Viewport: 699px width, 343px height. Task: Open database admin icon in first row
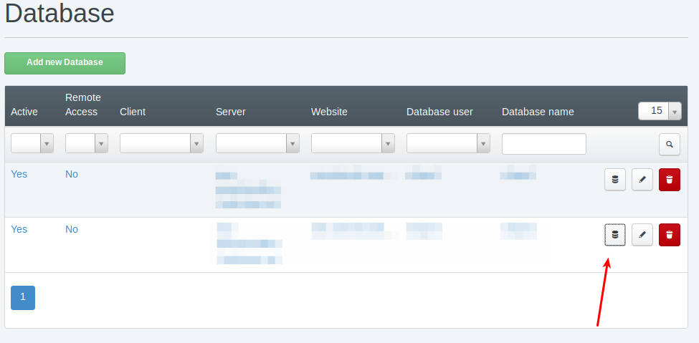(x=615, y=180)
